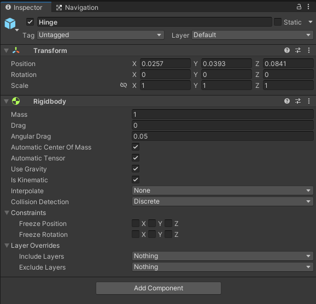Screen dimensions: 316x304
Task: Open the Layer dropdown showing Default
Action: (x=253, y=35)
